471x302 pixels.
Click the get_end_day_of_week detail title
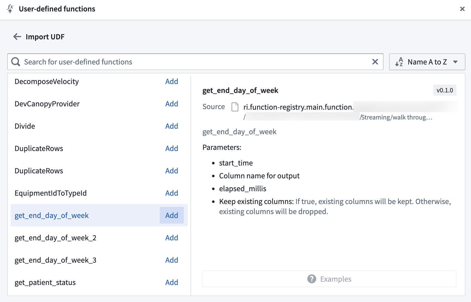coord(240,90)
